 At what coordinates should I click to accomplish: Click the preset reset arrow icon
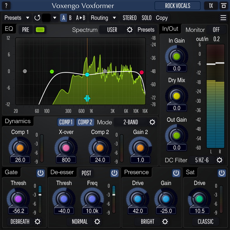point(37,18)
